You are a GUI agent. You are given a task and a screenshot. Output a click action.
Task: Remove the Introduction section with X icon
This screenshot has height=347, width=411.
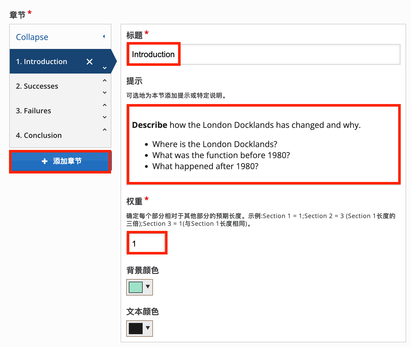pyautogui.click(x=90, y=62)
